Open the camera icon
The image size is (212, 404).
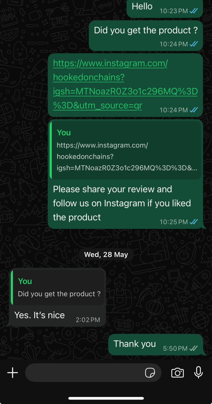pos(177,373)
